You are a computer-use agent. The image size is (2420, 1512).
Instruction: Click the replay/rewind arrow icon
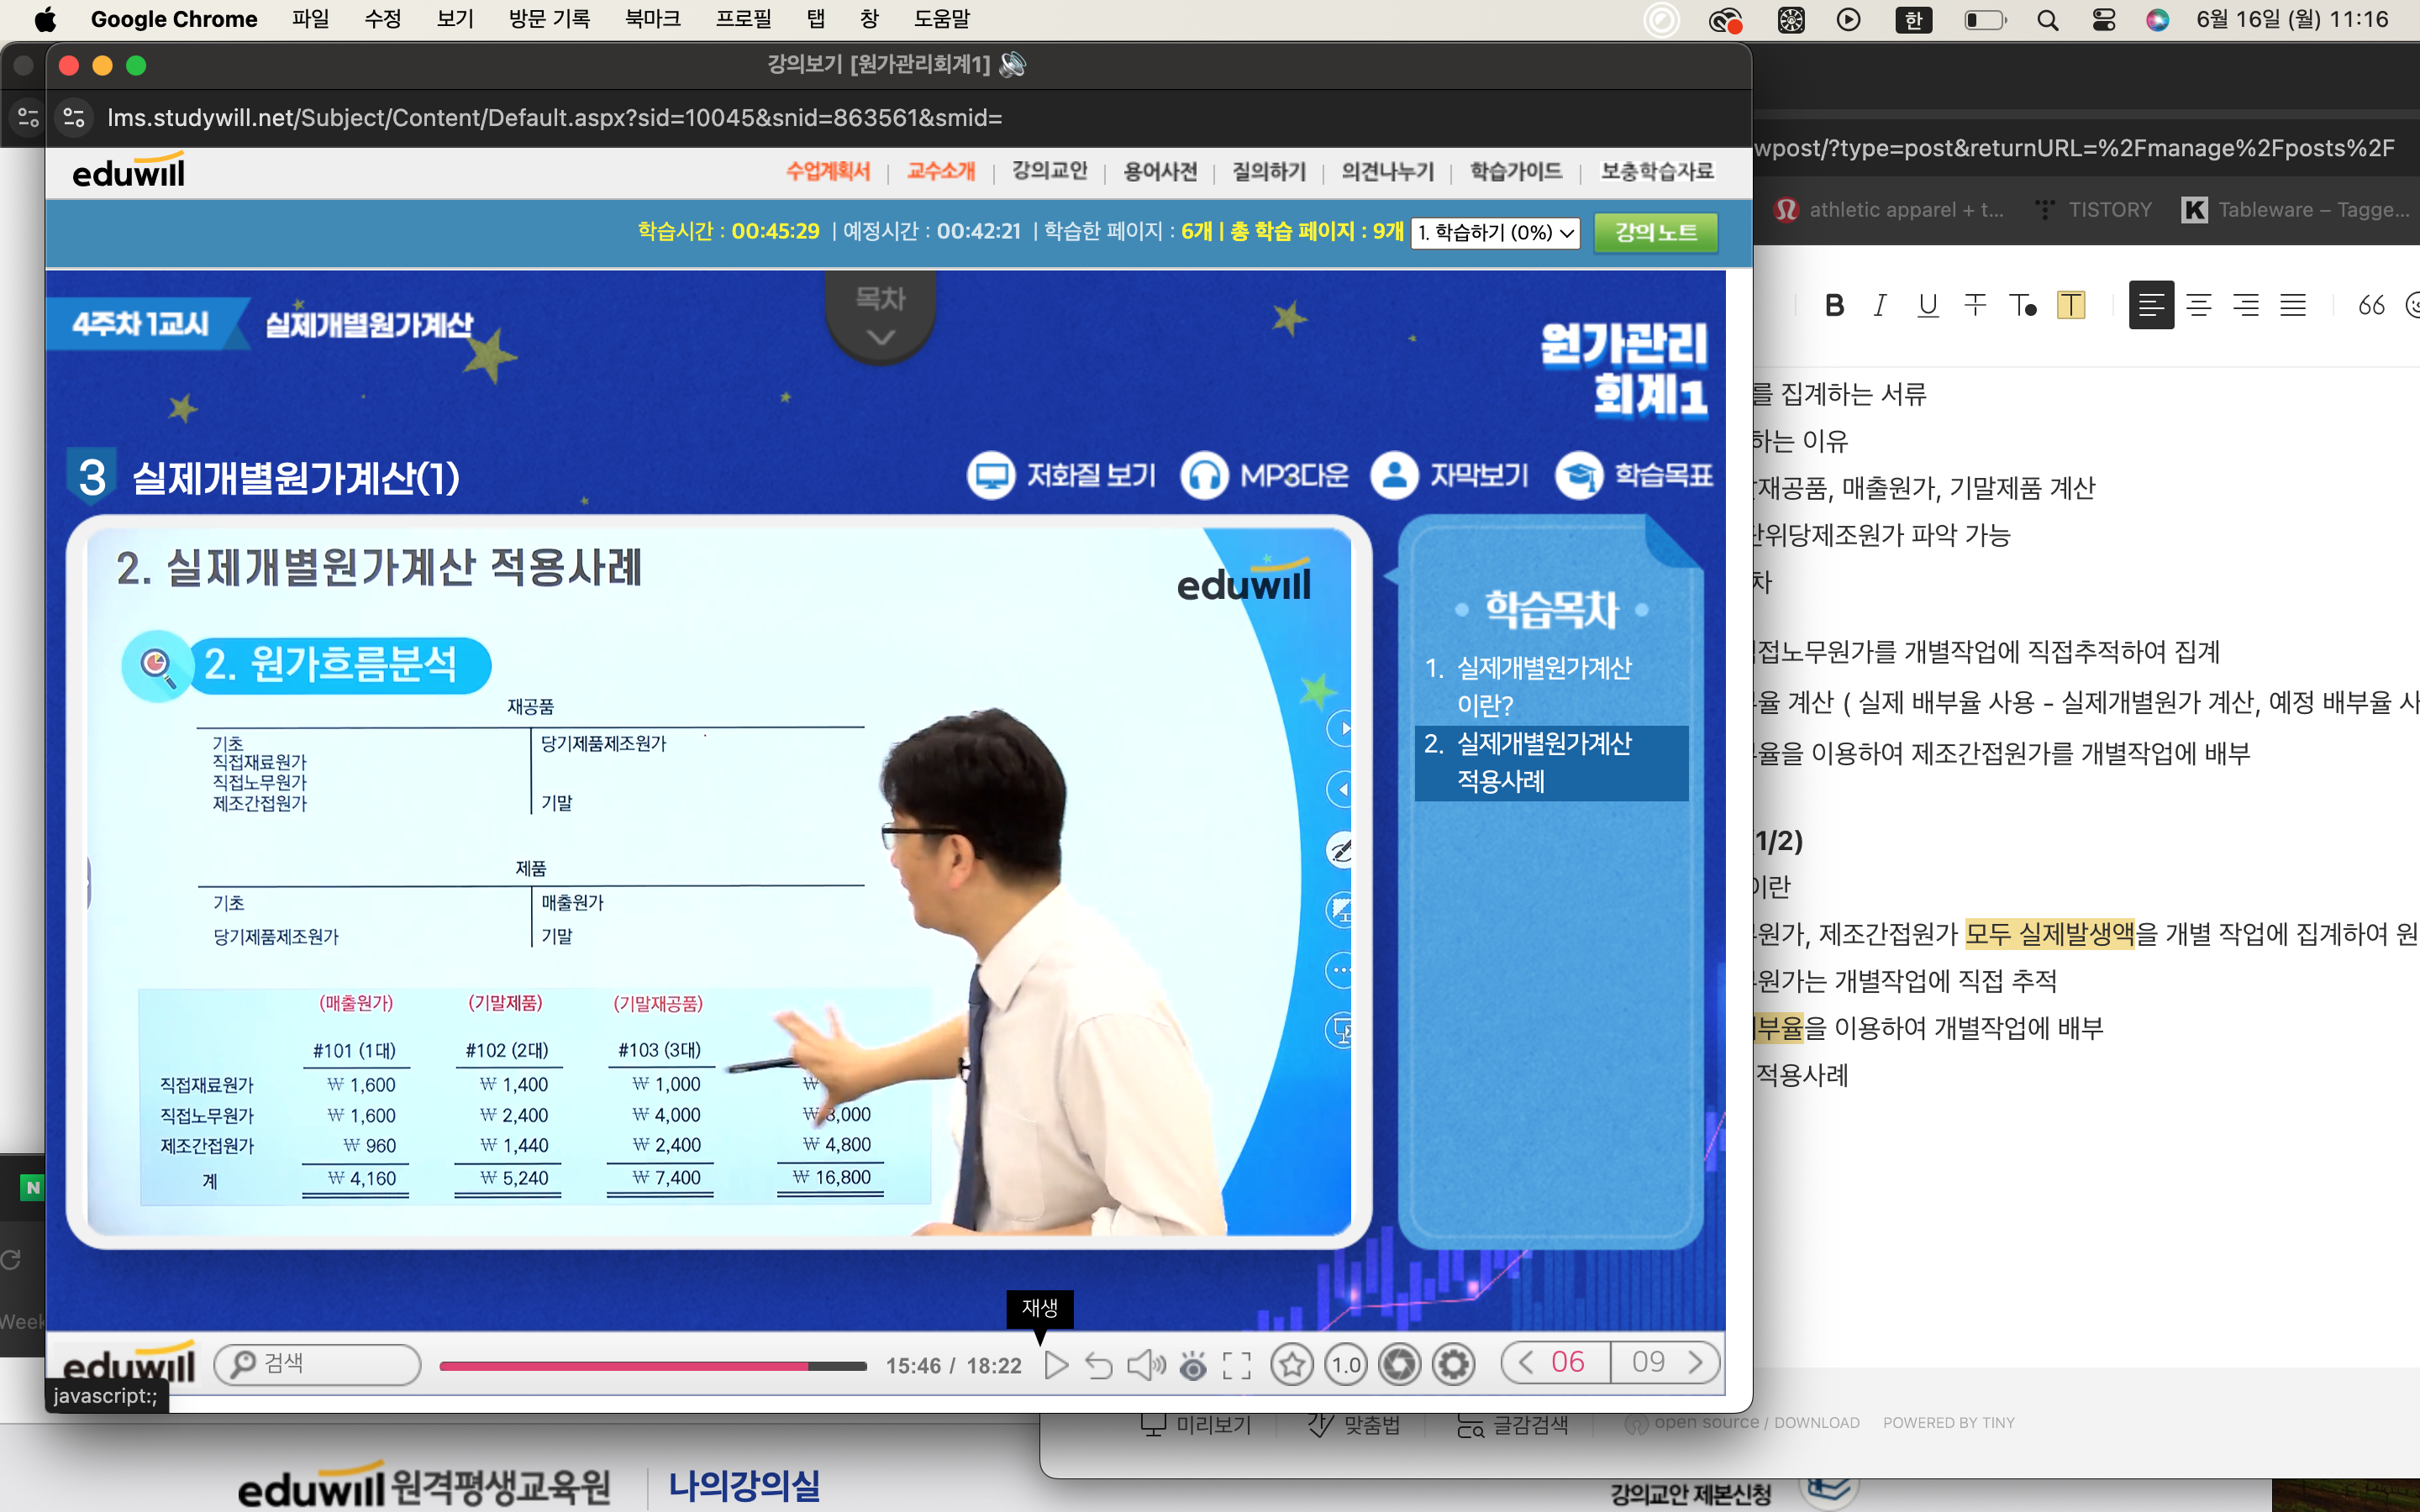coord(1099,1365)
